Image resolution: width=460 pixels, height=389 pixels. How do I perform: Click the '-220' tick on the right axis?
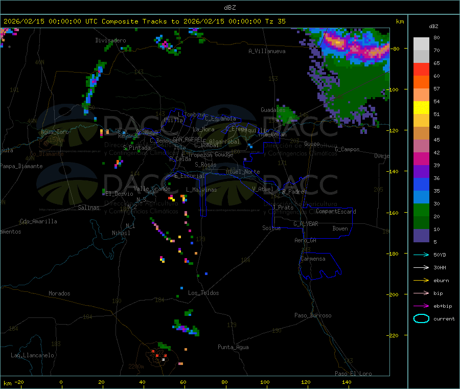point(392,336)
